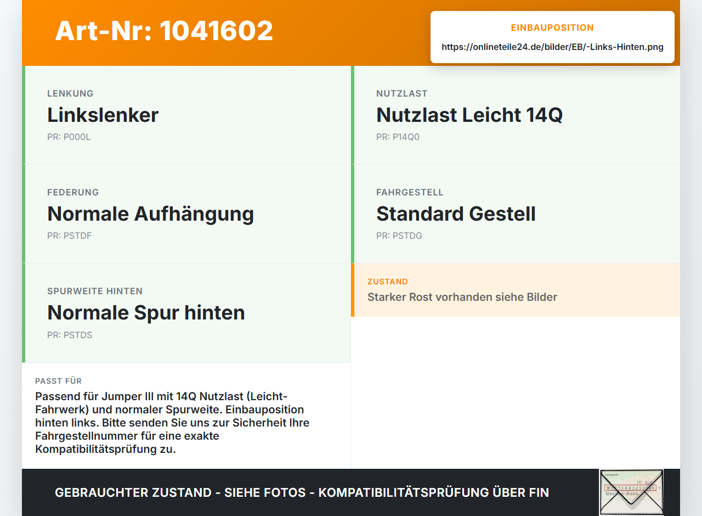The image size is (702, 516).
Task: Select Starker Rost vorhanden siehe Bilder
Action: click(x=462, y=297)
